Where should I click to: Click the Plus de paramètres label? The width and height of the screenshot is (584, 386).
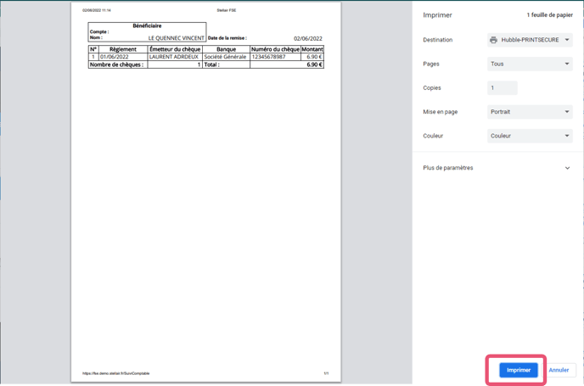click(x=448, y=168)
